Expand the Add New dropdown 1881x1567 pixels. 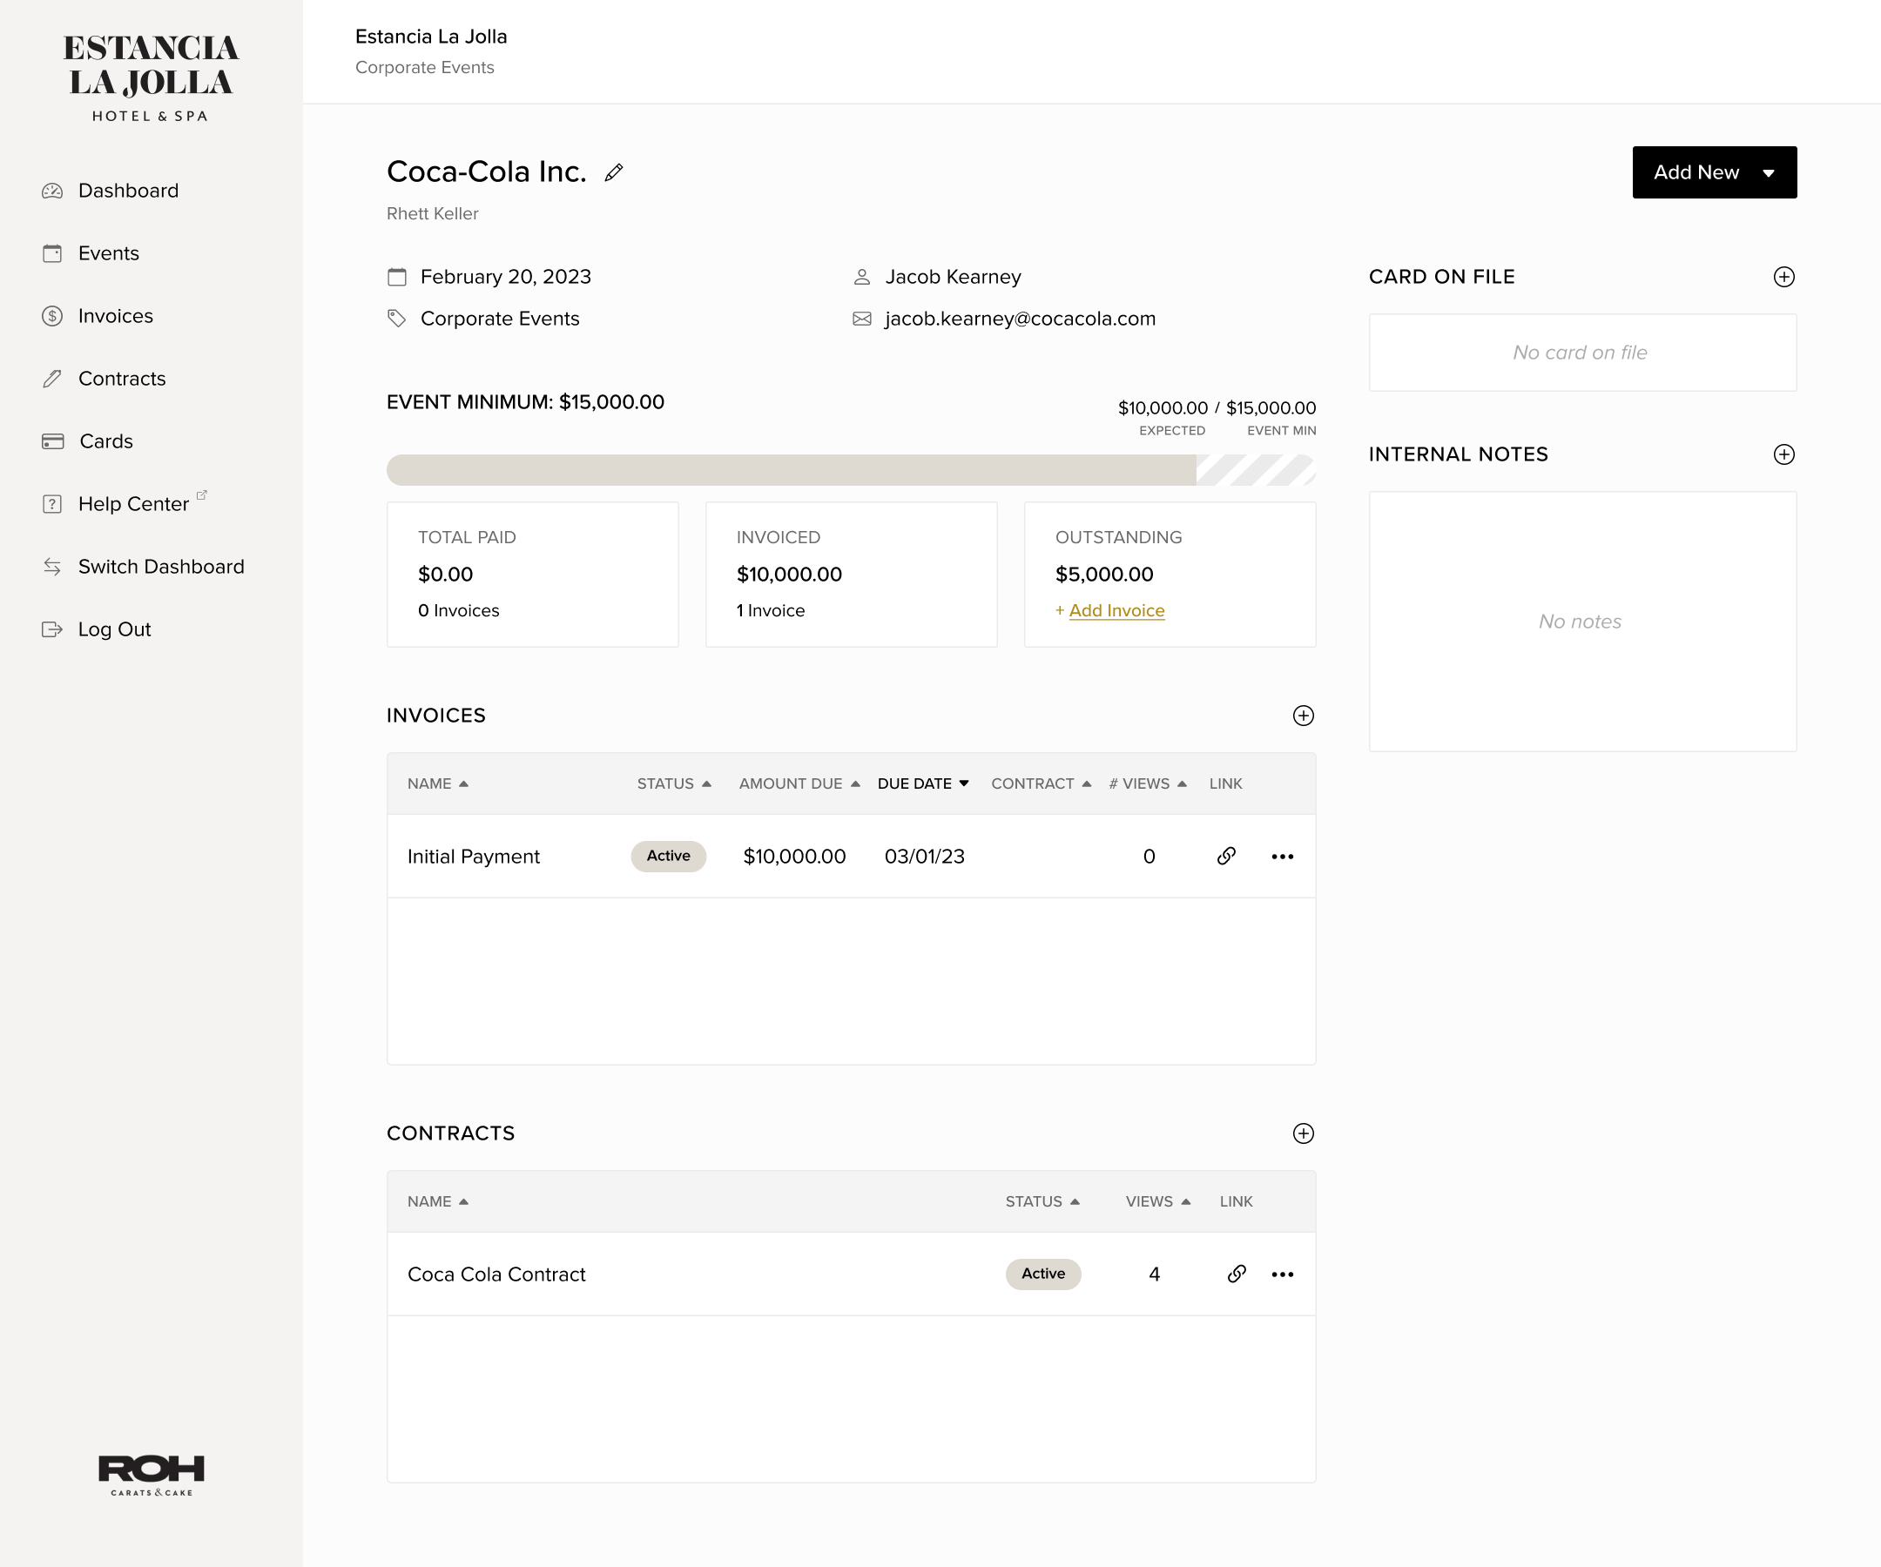point(1714,171)
